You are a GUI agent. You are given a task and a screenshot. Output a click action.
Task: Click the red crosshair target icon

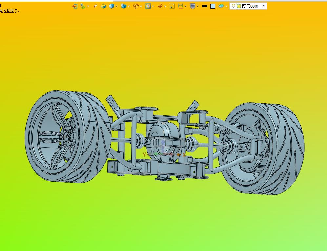coord(160,6)
